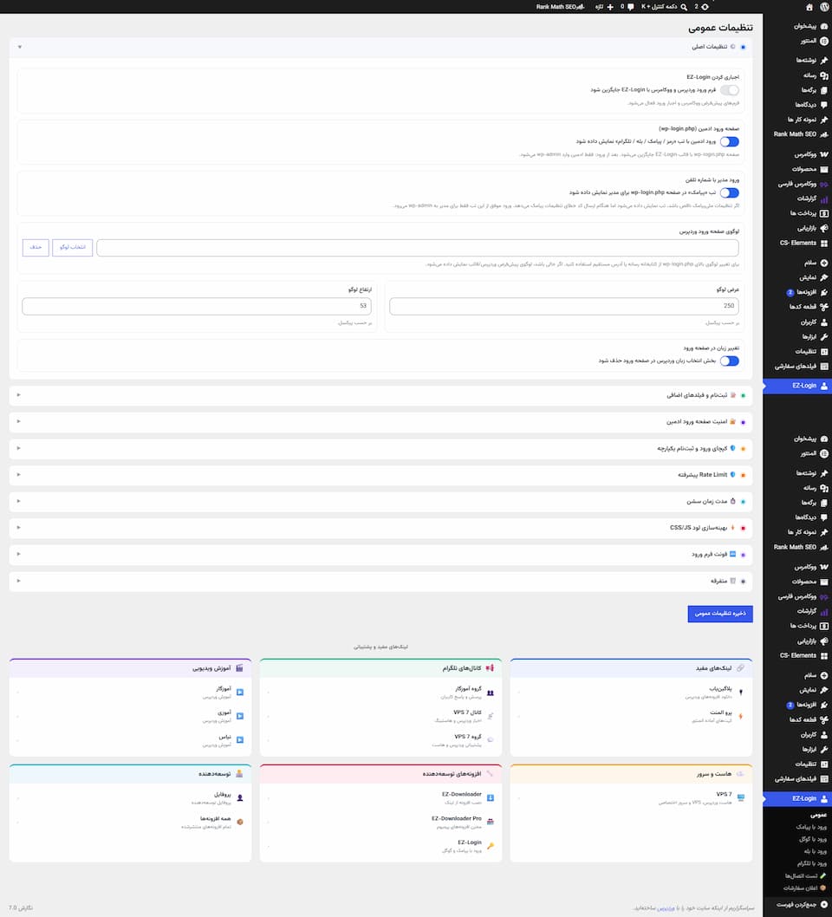Click the chat icon beside گروه VPS 7
The image size is (832, 917).
click(x=491, y=740)
